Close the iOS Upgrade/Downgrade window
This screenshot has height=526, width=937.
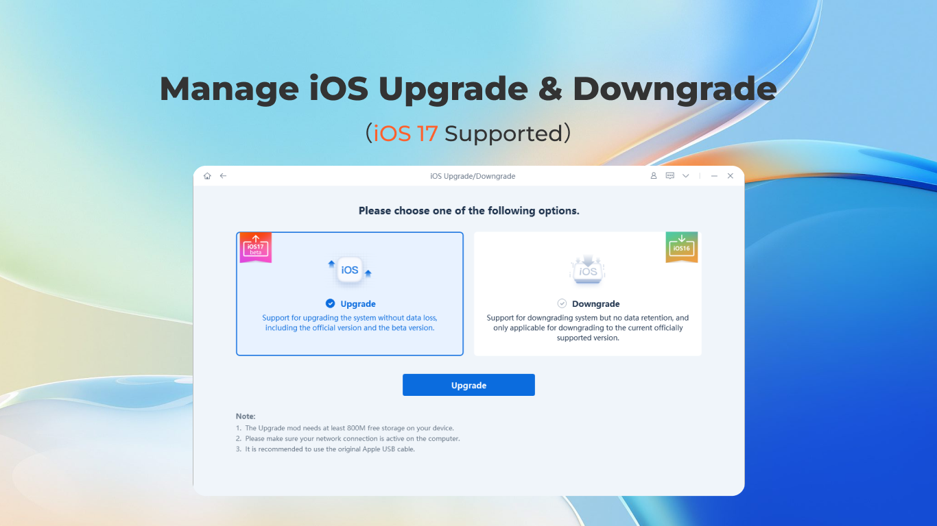pos(731,176)
